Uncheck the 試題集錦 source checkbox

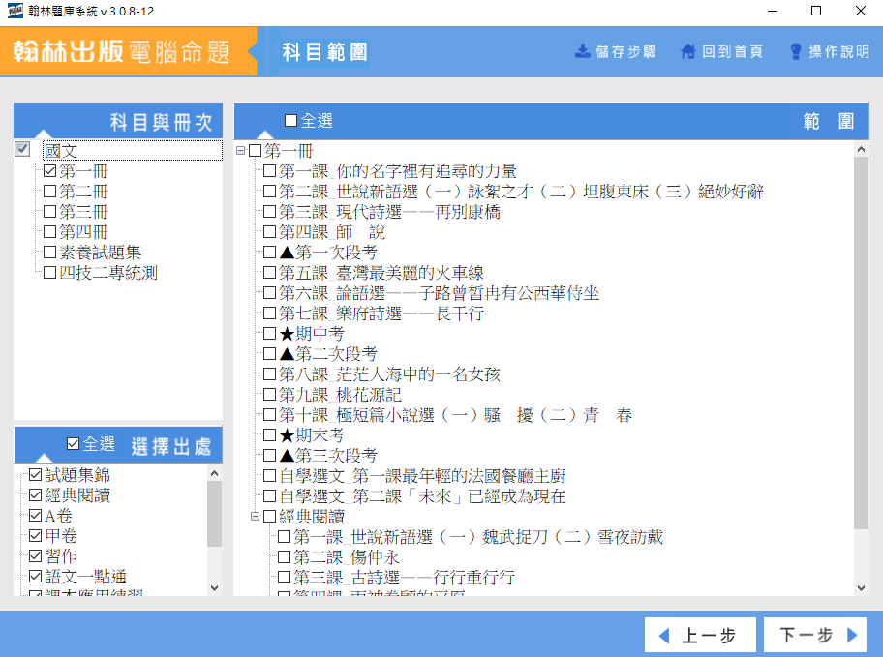36,475
